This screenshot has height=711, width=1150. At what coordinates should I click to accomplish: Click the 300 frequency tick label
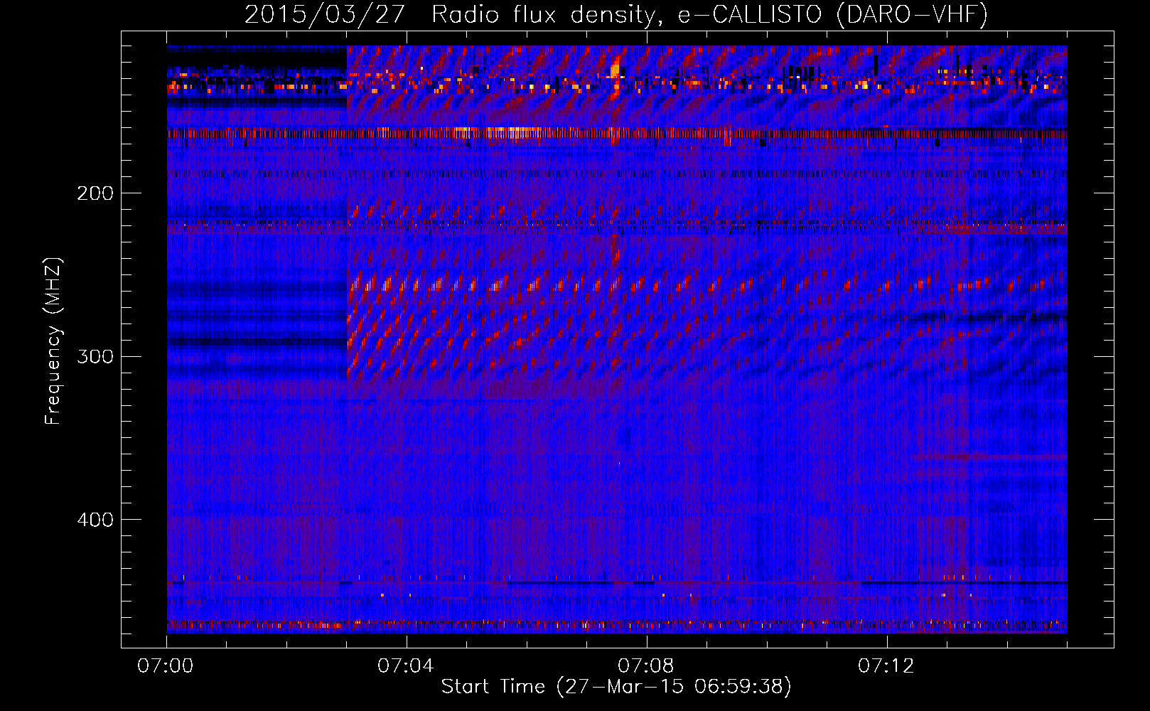(x=95, y=356)
